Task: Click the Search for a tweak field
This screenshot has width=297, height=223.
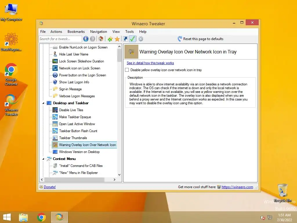Action: click(x=60, y=39)
